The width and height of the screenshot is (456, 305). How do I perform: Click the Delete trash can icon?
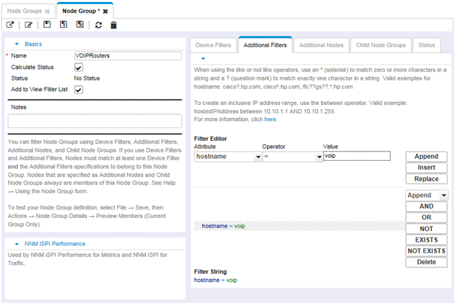[x=114, y=25]
